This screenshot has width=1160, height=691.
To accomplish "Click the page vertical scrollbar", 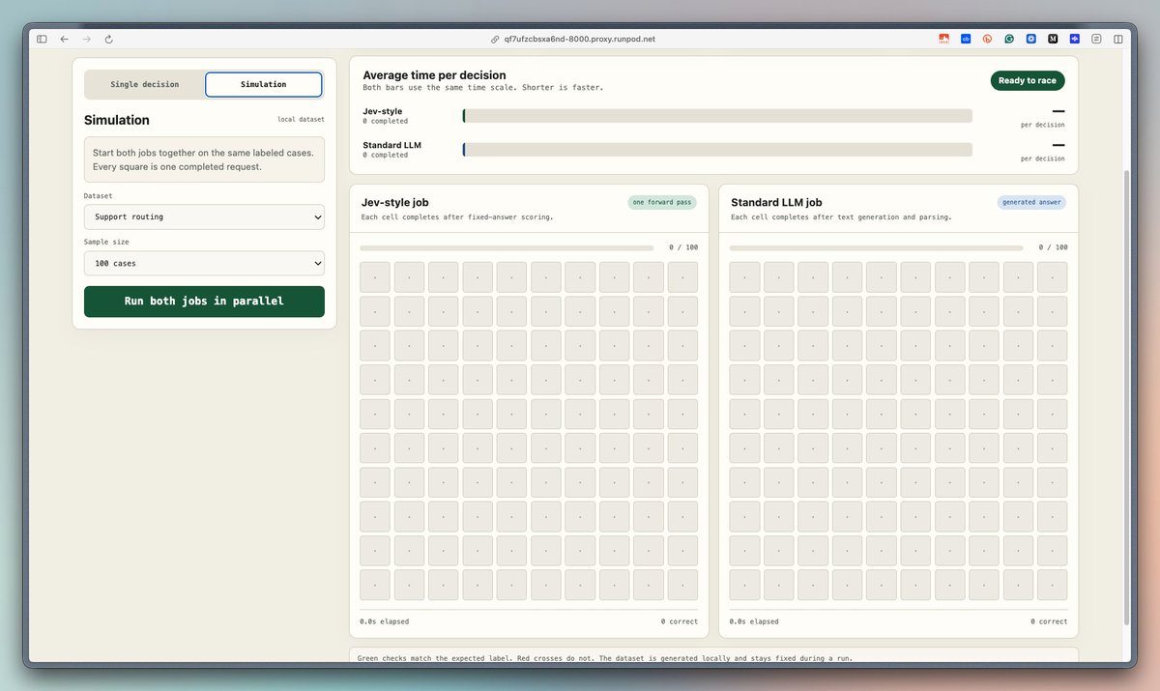I will click(x=1128, y=396).
